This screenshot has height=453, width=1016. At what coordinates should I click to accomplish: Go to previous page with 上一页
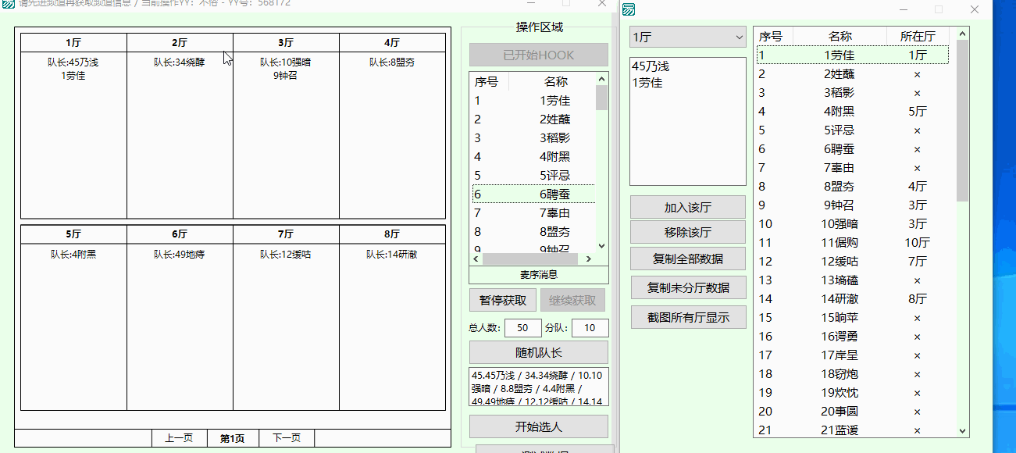(179, 438)
